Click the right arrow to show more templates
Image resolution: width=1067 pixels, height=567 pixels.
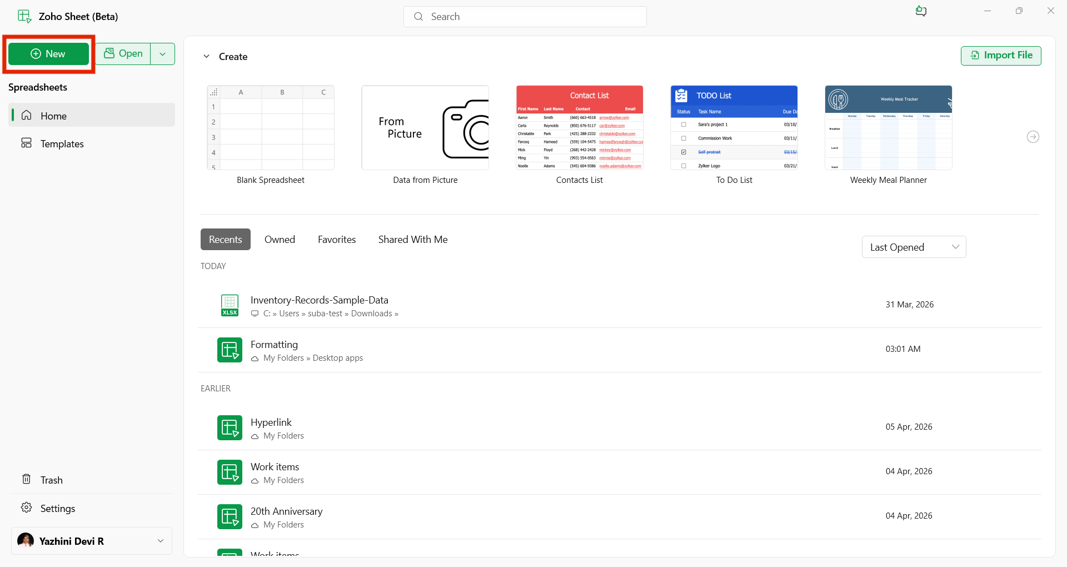[1033, 137]
